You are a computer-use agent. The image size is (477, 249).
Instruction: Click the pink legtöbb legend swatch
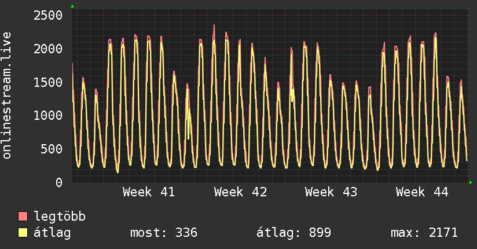(23, 216)
